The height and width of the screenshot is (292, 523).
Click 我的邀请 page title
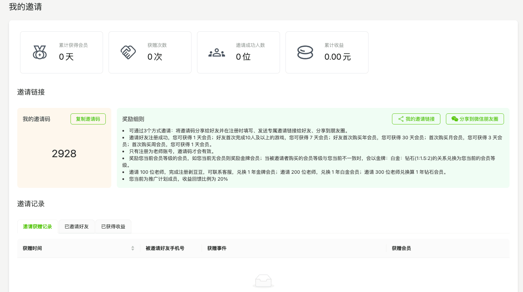coord(25,7)
